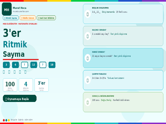
Task: Click the question-mark box after 12
Action: [43, 65]
